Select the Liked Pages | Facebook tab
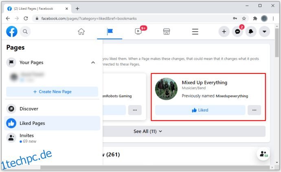The height and width of the screenshot is (172, 281). (x=38, y=9)
